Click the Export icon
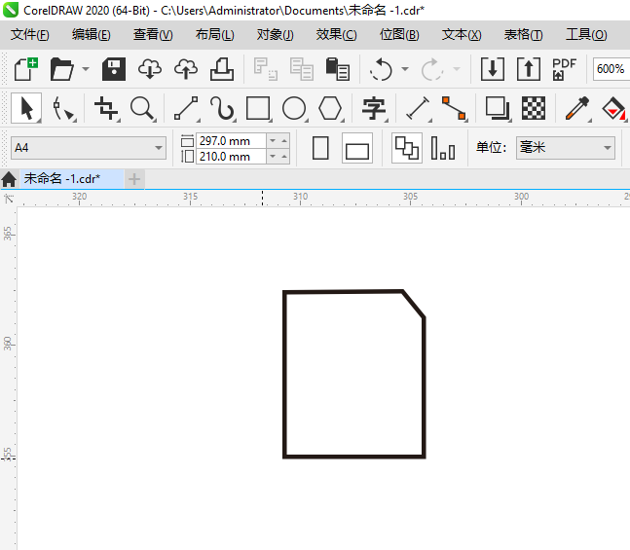Image resolution: width=630 pixels, height=550 pixels. pyautogui.click(x=529, y=69)
